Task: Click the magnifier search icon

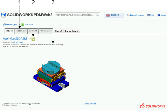Action: click(97, 15)
